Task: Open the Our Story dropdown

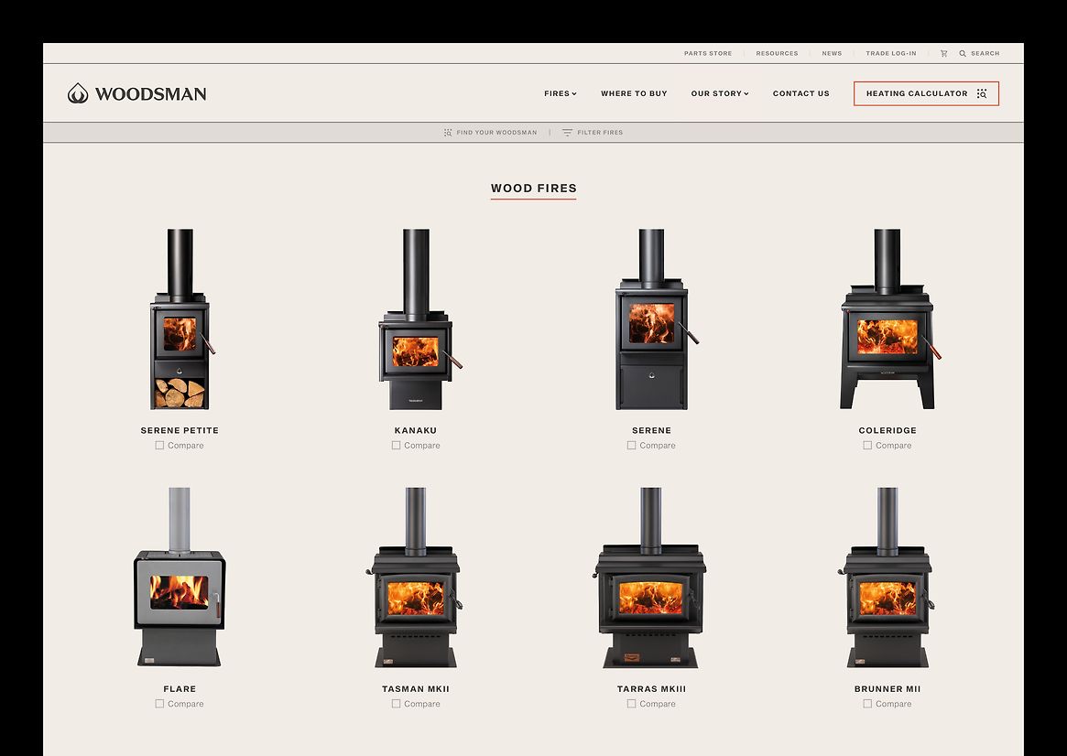Action: pos(719,93)
